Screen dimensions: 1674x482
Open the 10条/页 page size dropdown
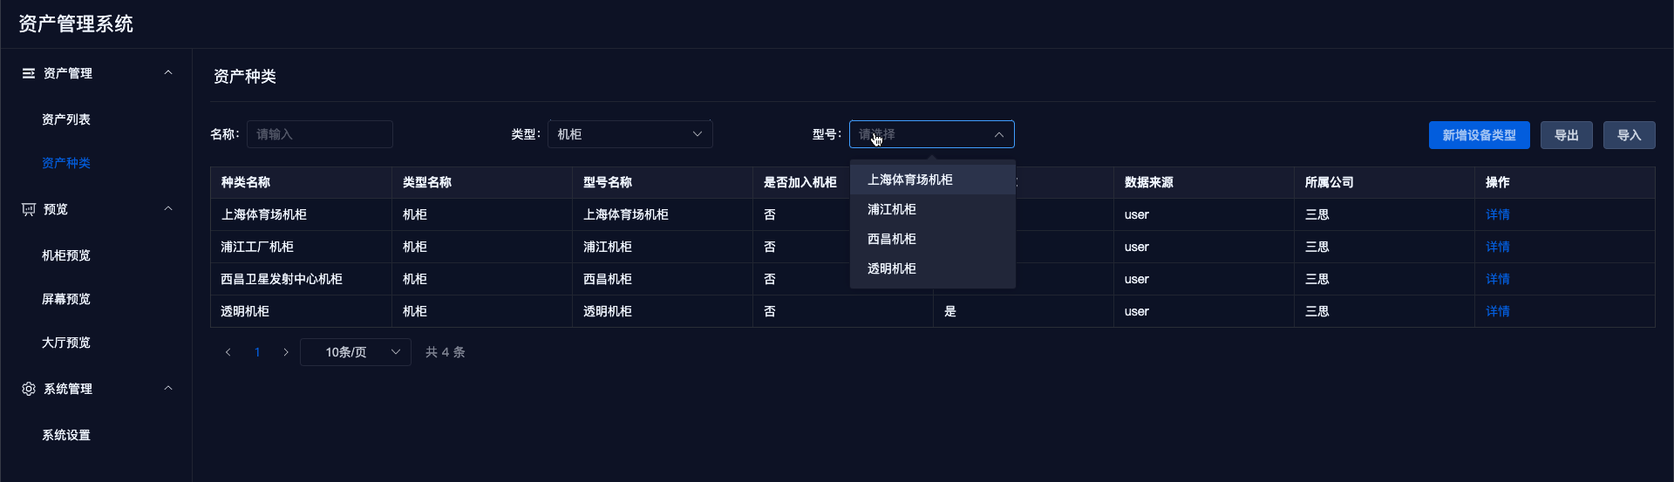356,352
